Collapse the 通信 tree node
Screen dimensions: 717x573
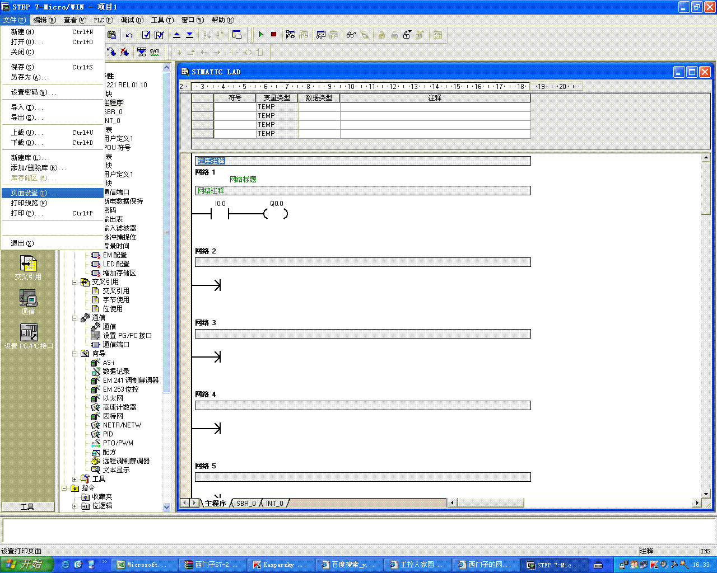pos(75,318)
